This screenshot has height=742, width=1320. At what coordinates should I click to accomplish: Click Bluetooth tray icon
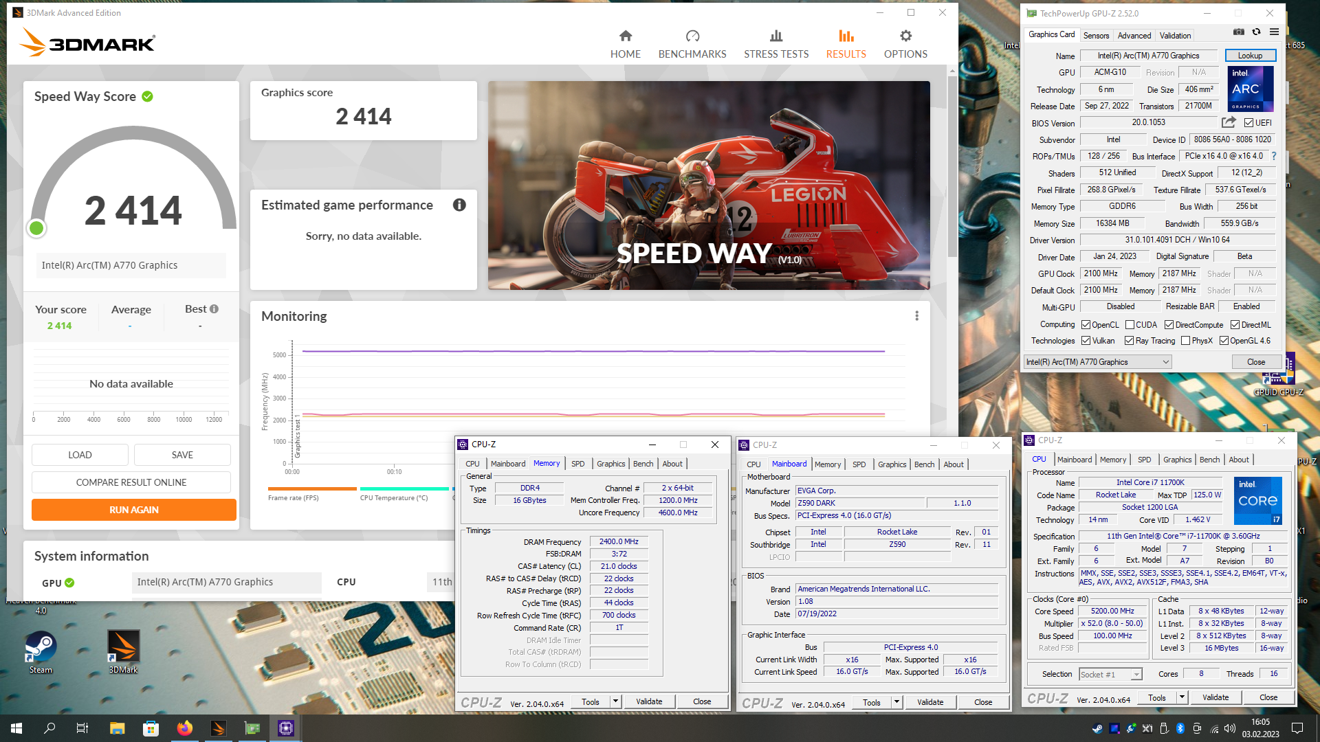point(1180,728)
